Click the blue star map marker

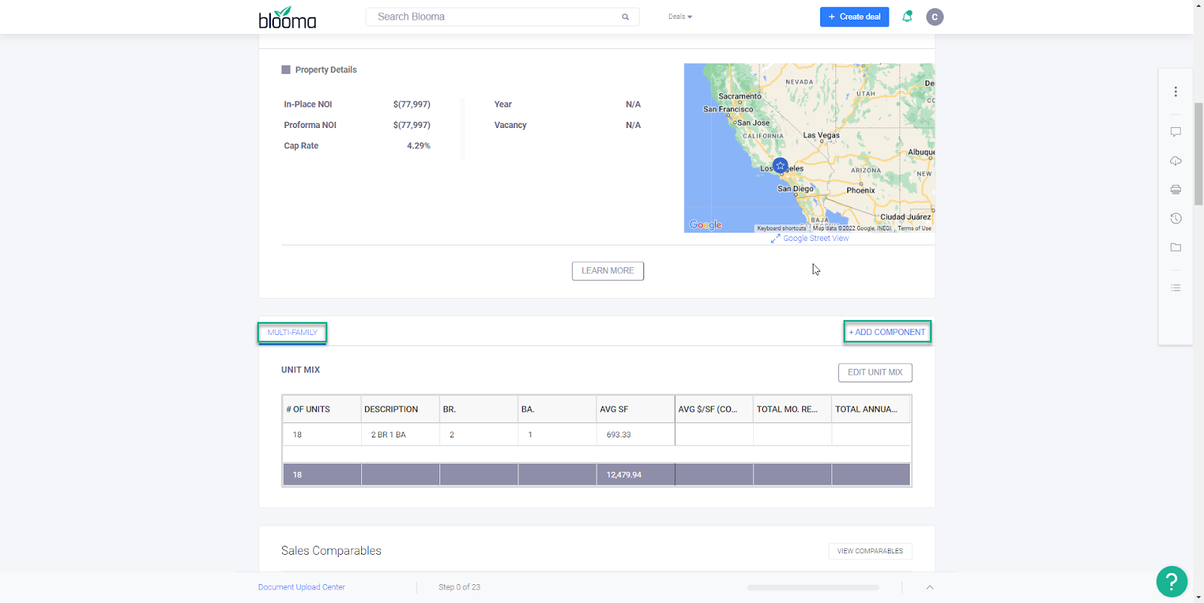click(x=780, y=165)
